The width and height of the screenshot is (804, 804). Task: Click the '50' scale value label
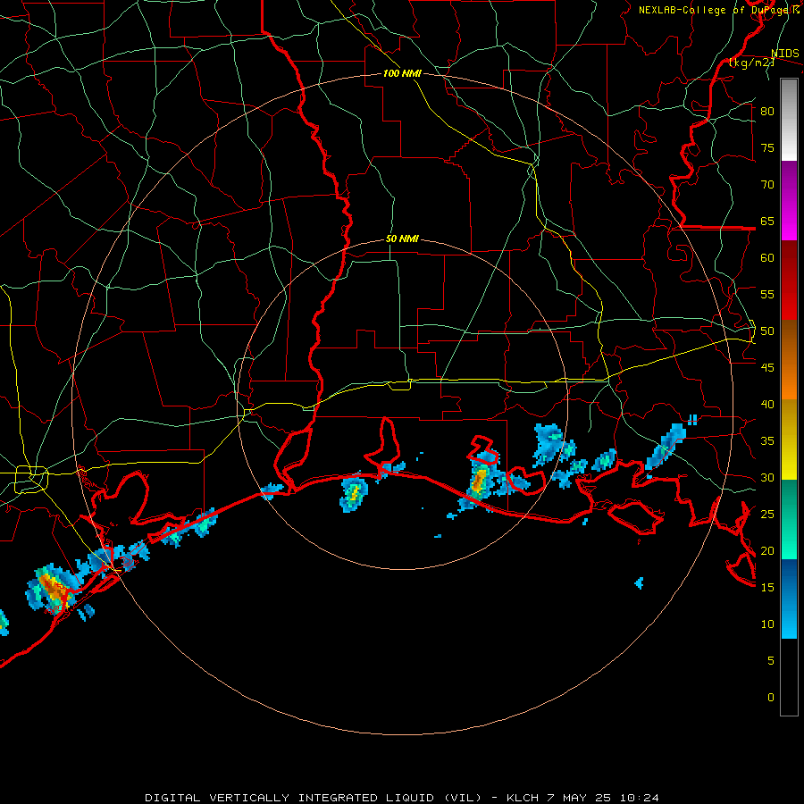[x=767, y=331]
